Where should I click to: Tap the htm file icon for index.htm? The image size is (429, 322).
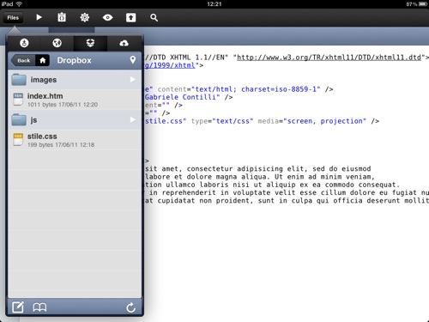(18, 100)
